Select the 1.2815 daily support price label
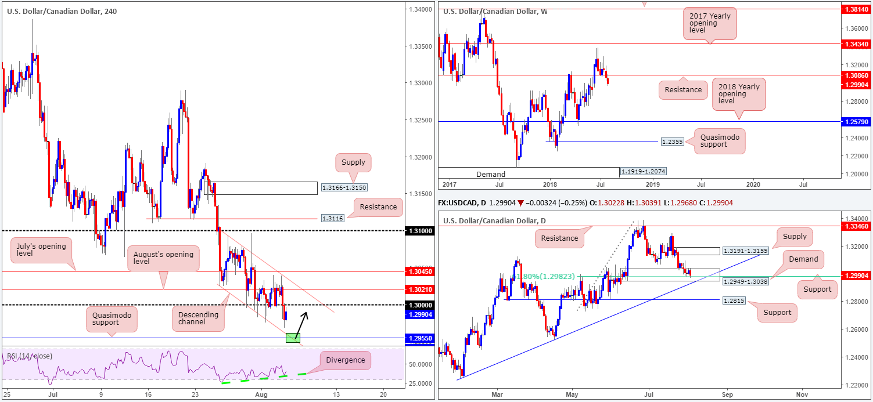Screen dimensions: 873x402 [x=733, y=300]
